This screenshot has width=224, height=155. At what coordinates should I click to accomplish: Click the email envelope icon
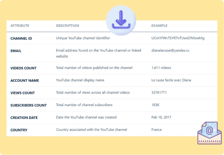pyautogui.click(x=209, y=133)
